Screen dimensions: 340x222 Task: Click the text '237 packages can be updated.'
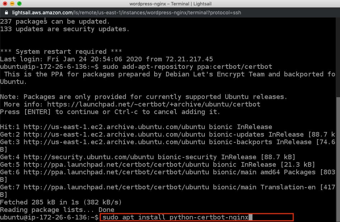pyautogui.click(x=55, y=22)
